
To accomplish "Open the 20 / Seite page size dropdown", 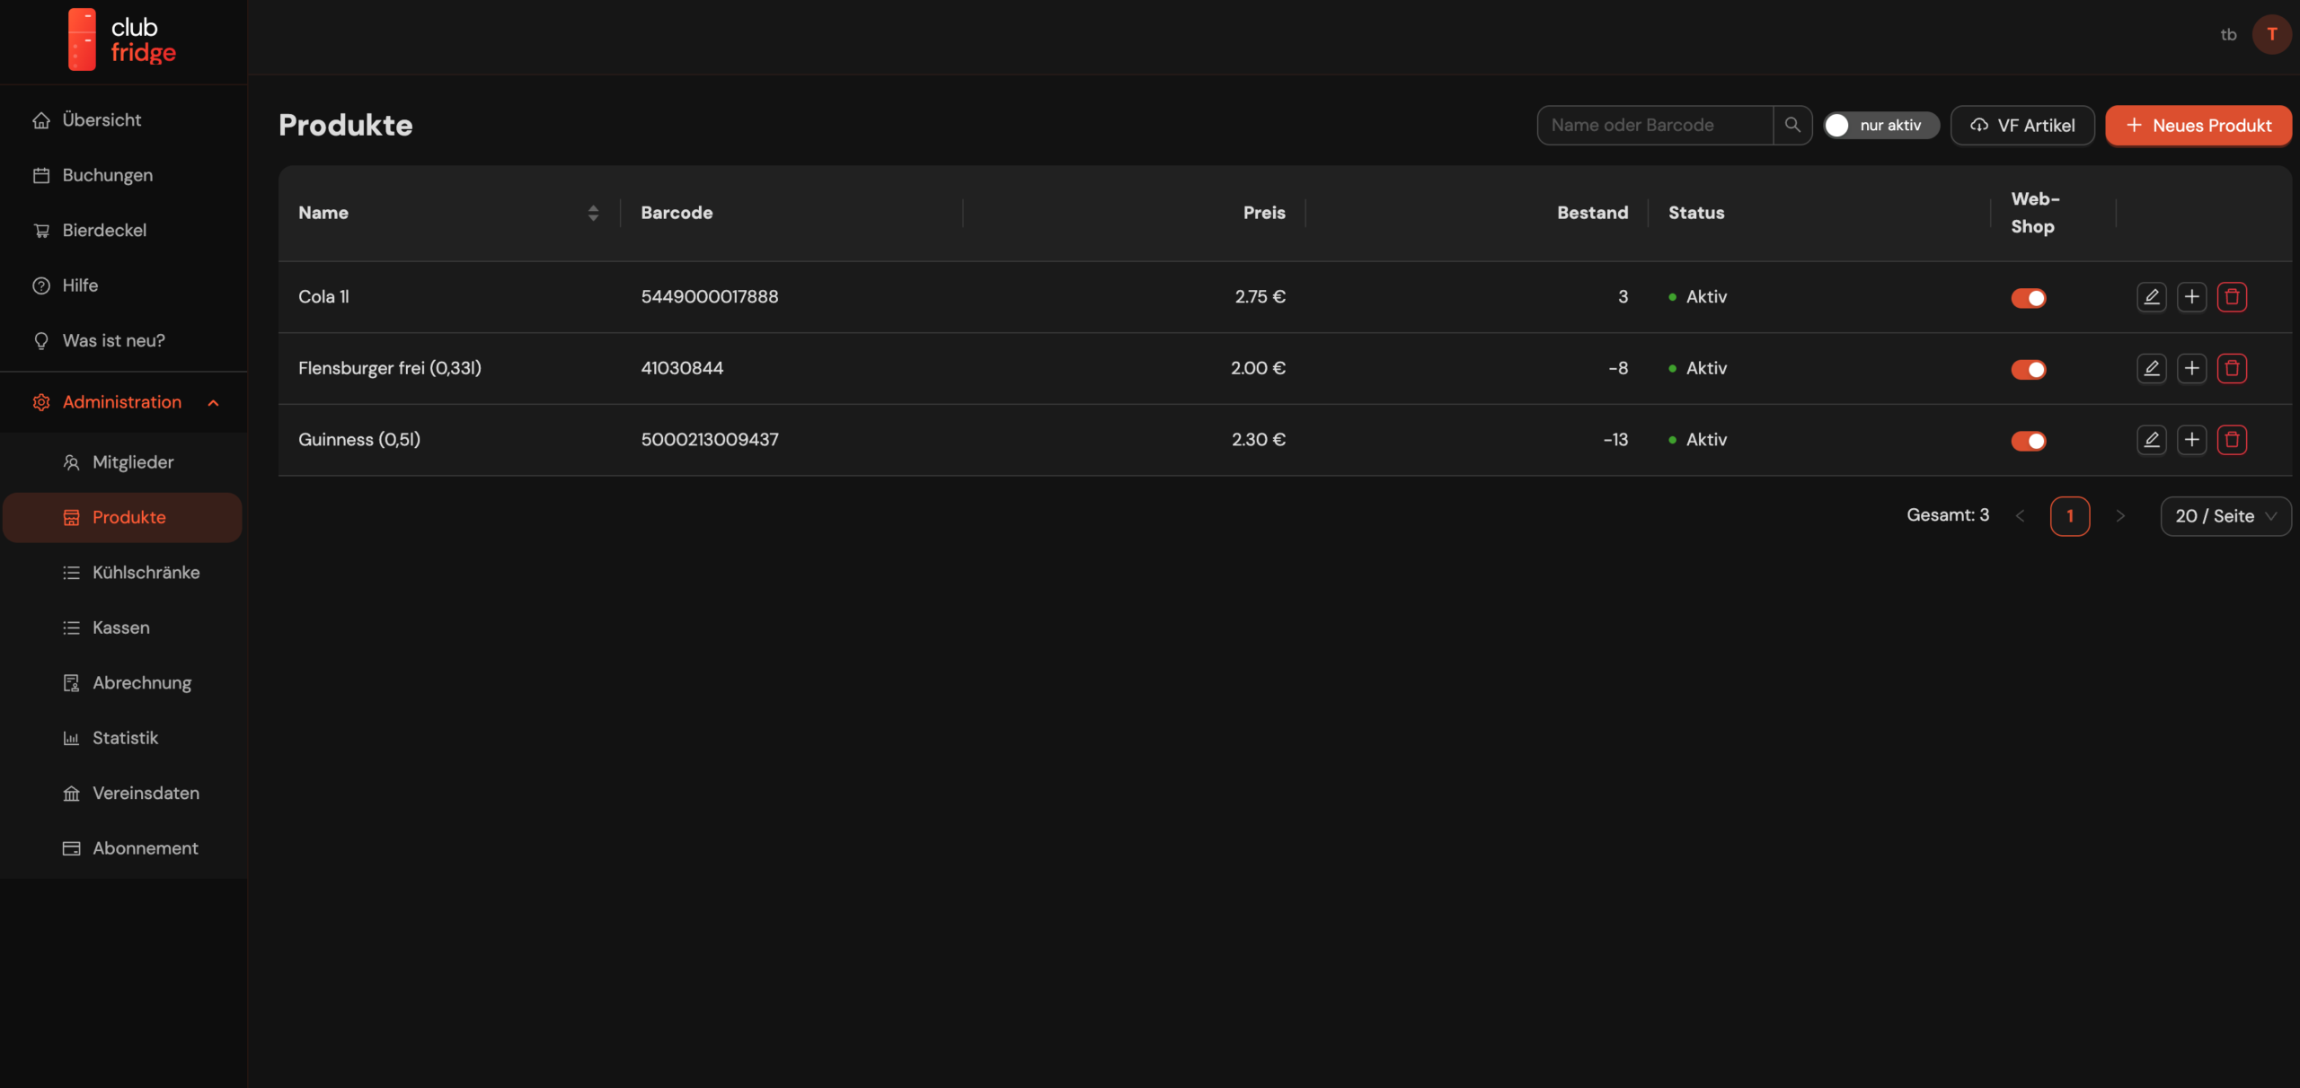I will click(x=2225, y=516).
